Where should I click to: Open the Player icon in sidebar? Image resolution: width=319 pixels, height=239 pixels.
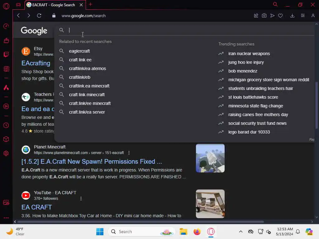6,106
